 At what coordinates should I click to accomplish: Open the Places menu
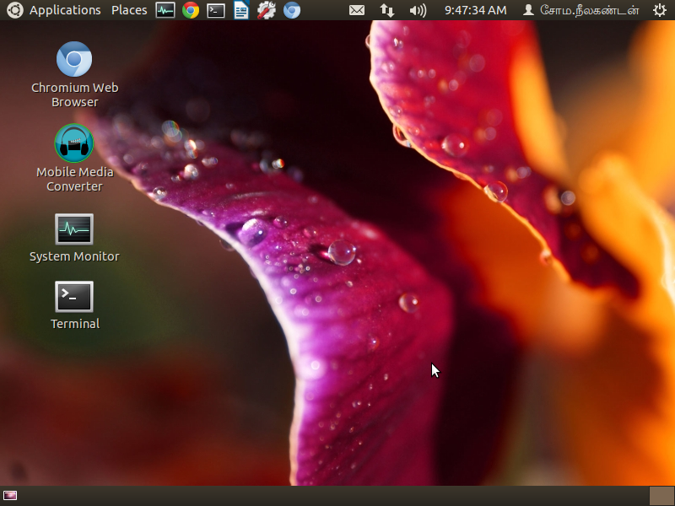[129, 10]
